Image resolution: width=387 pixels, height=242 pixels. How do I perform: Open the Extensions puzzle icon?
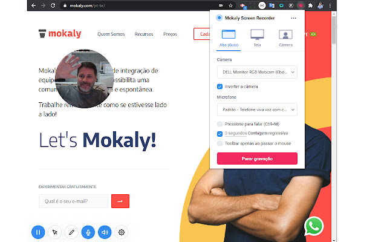point(310,5)
